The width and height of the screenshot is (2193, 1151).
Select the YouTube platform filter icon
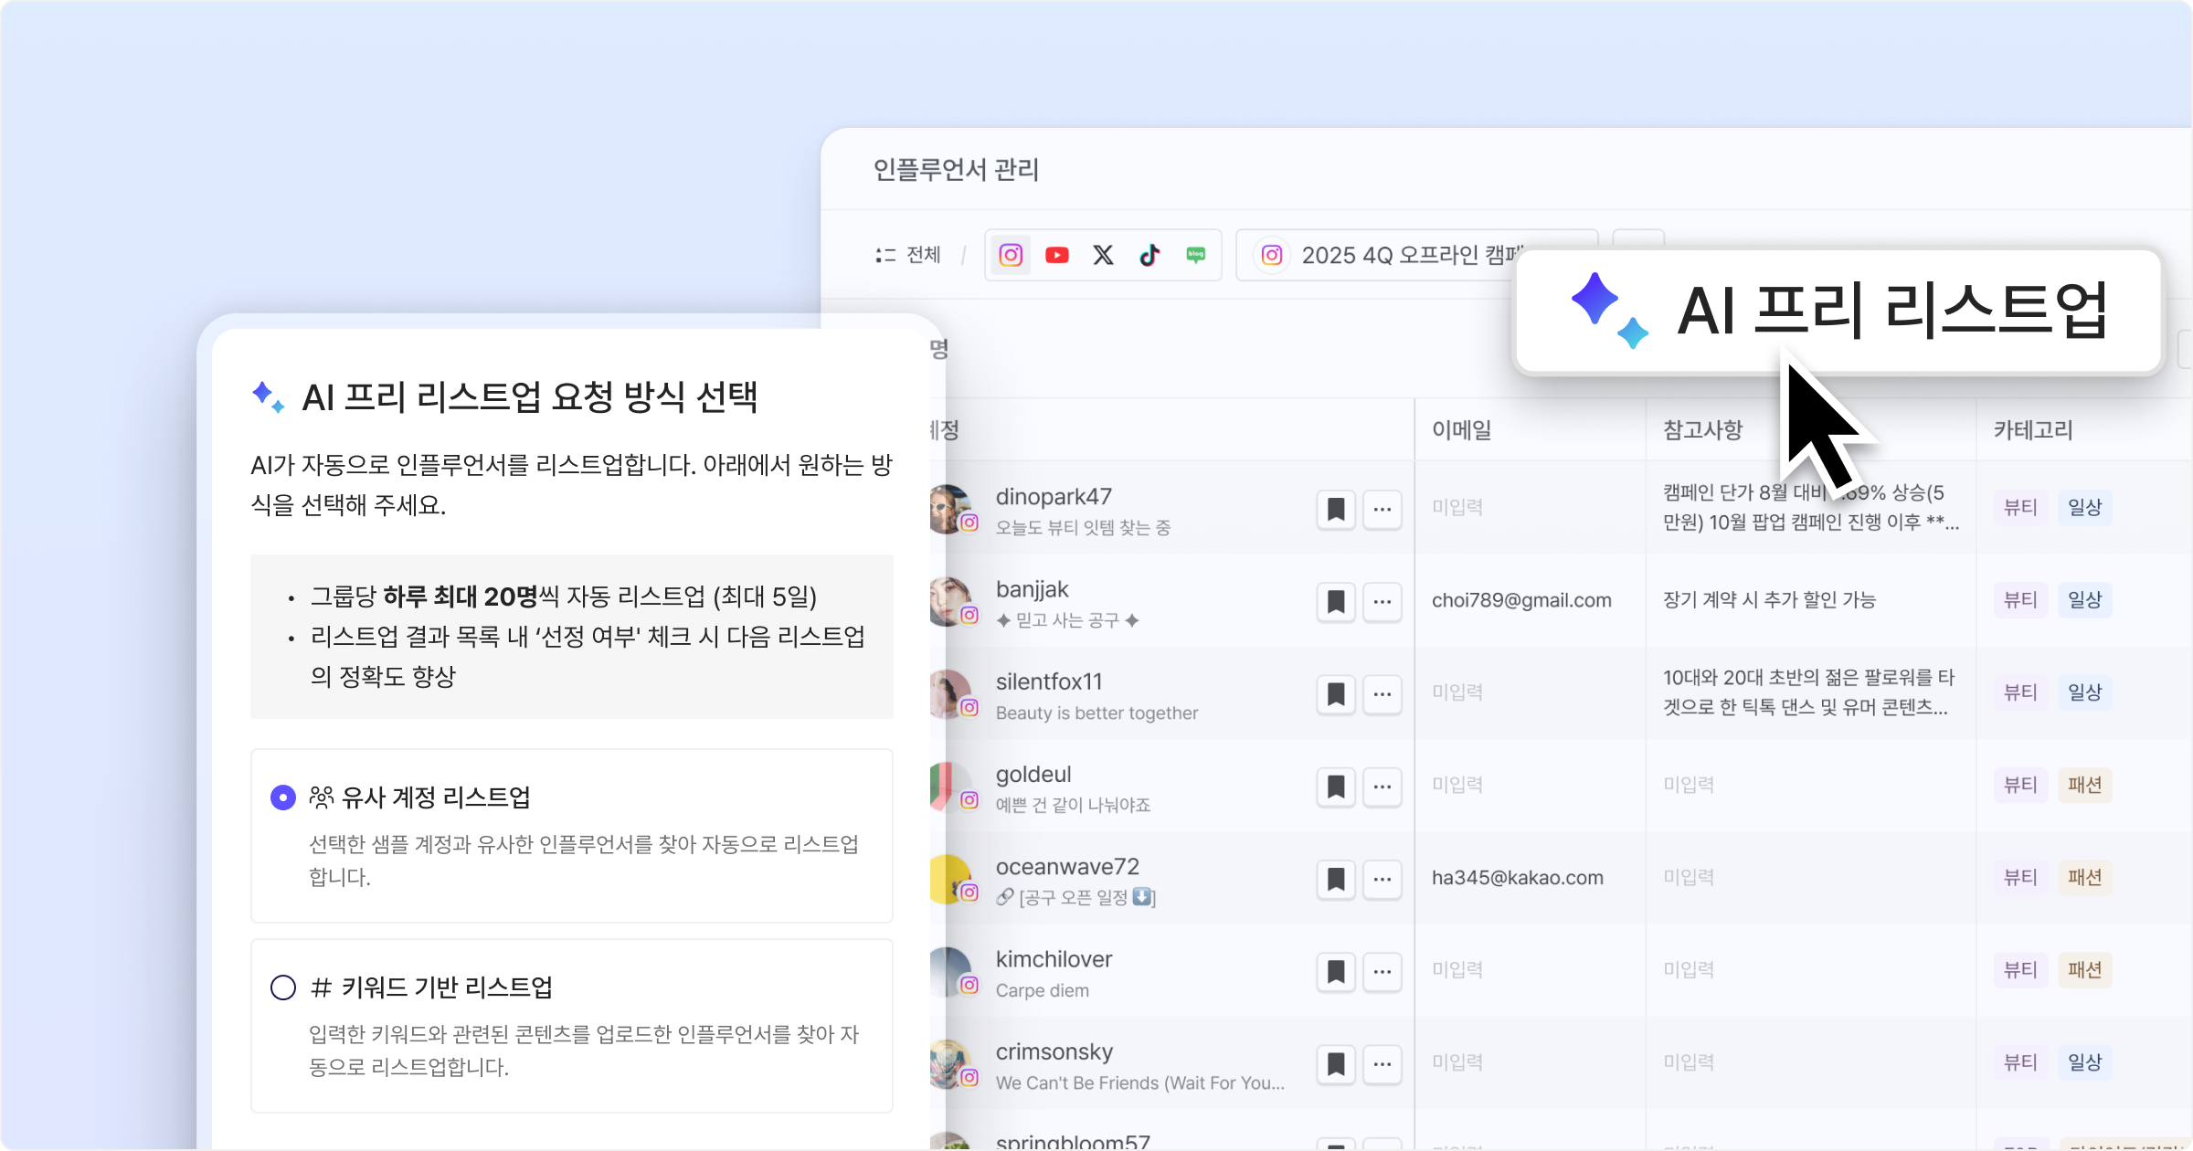pyautogui.click(x=1057, y=255)
